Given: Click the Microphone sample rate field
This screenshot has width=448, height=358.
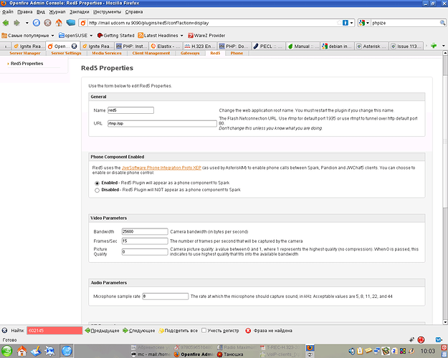Looking at the screenshot, I should click(166, 296).
